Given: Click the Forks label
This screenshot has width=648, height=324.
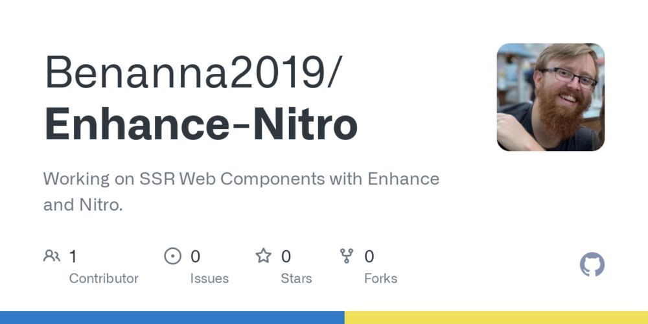Looking at the screenshot, I should click(380, 279).
